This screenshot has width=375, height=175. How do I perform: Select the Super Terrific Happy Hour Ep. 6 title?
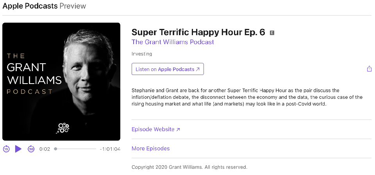click(x=198, y=32)
